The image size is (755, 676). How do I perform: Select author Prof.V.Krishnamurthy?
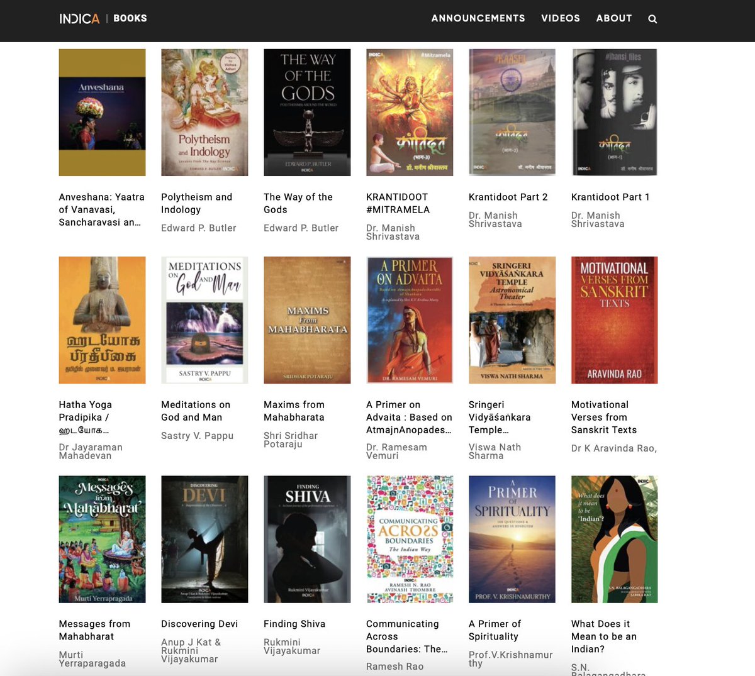coord(511,658)
